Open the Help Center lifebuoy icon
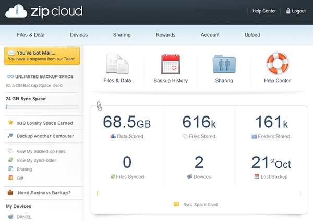Image resolution: width=313 pixels, height=221 pixels. pyautogui.click(x=278, y=63)
